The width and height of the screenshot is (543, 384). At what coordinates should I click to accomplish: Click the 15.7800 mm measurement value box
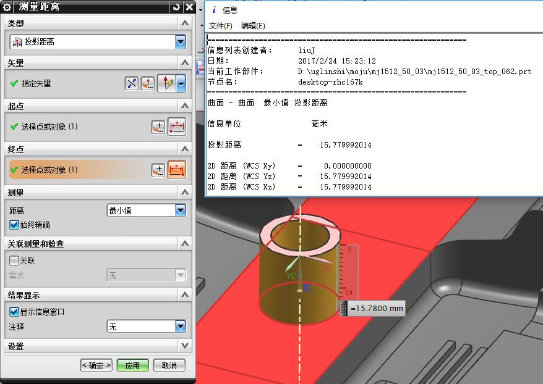pos(376,308)
